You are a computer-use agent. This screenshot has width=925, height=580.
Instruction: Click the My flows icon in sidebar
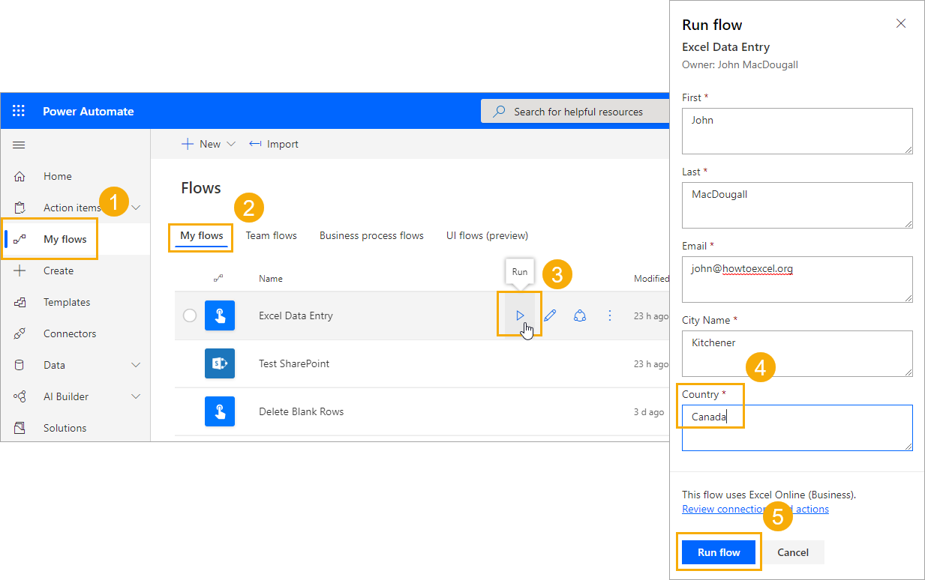[x=20, y=239]
